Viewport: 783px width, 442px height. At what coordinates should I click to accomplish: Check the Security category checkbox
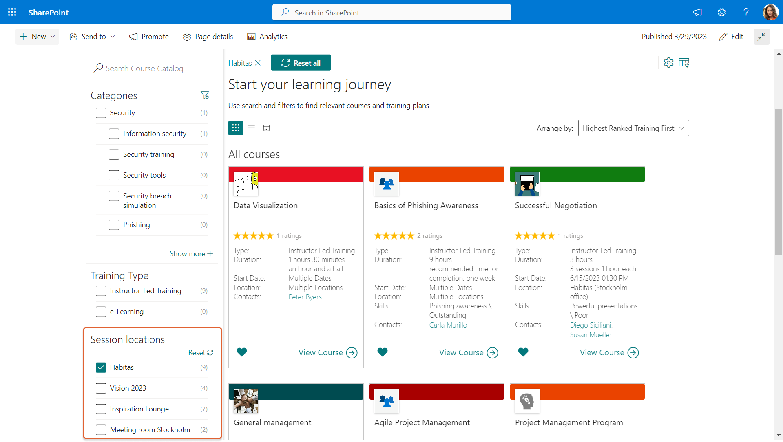click(x=101, y=113)
